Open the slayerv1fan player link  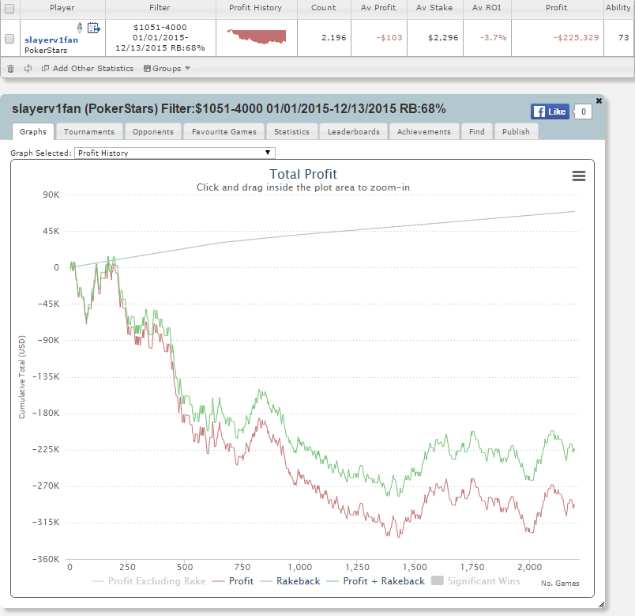[x=51, y=40]
